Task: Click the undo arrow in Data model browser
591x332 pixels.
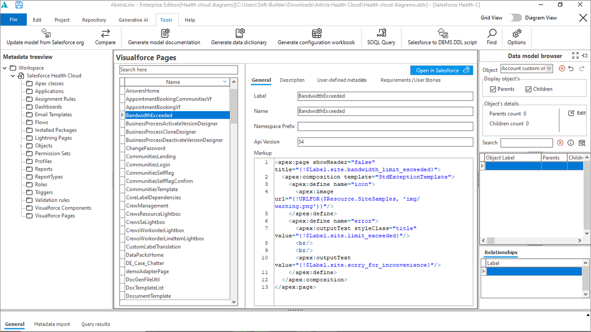Action: (x=571, y=69)
